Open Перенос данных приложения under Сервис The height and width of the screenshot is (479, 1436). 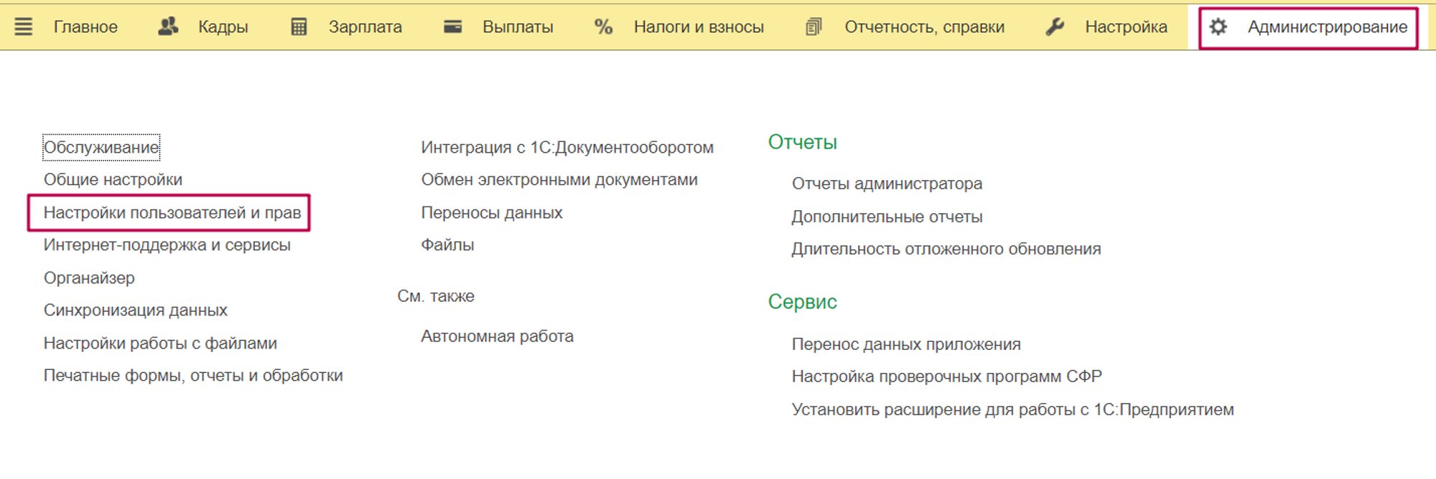(905, 344)
